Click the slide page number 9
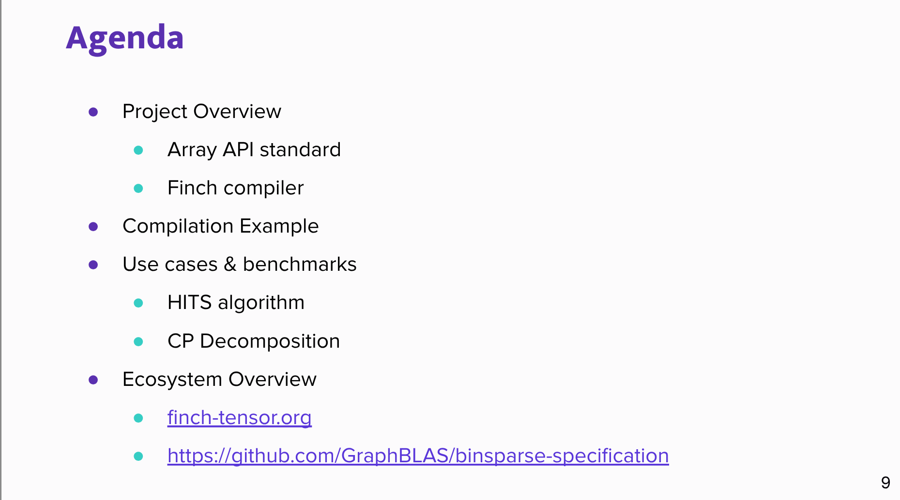This screenshot has width=900, height=500. click(x=885, y=483)
